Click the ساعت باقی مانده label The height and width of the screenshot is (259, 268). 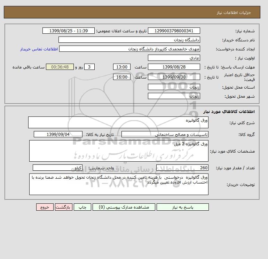click(x=29, y=67)
